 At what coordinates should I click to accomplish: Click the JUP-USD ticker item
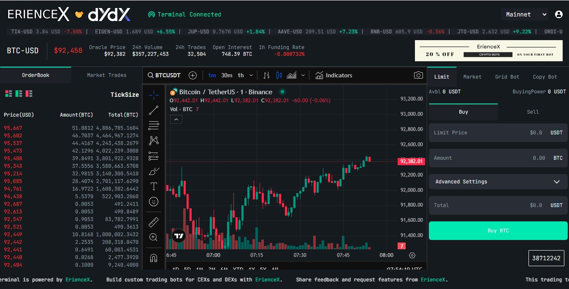227,32
